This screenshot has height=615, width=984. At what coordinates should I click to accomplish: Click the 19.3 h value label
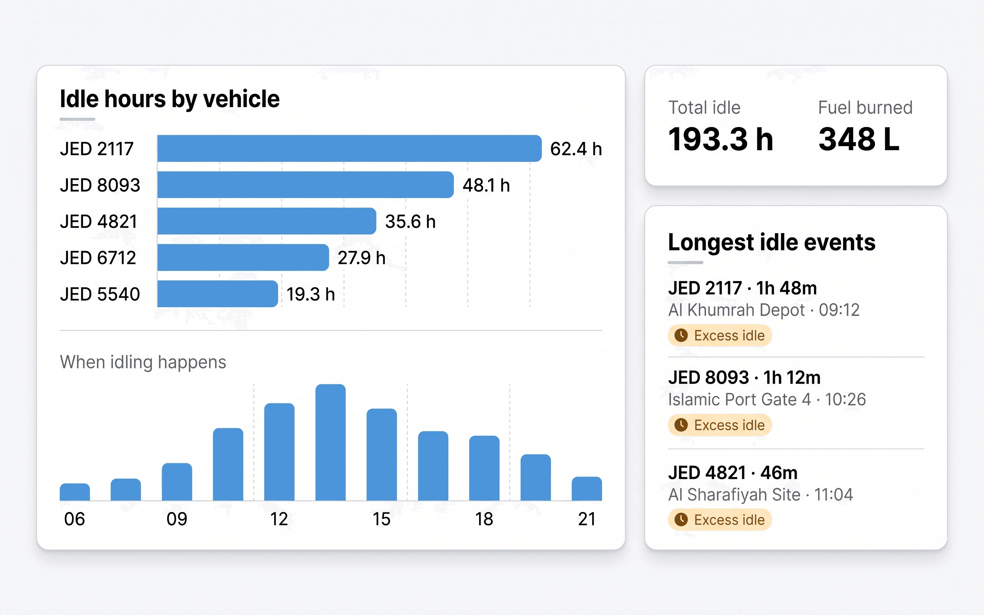tap(311, 294)
